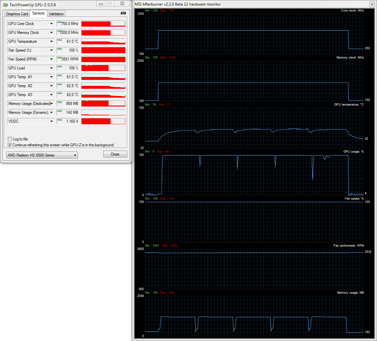Expand the GPU Temperature sensor dropdown
377x341 pixels.
point(51,41)
